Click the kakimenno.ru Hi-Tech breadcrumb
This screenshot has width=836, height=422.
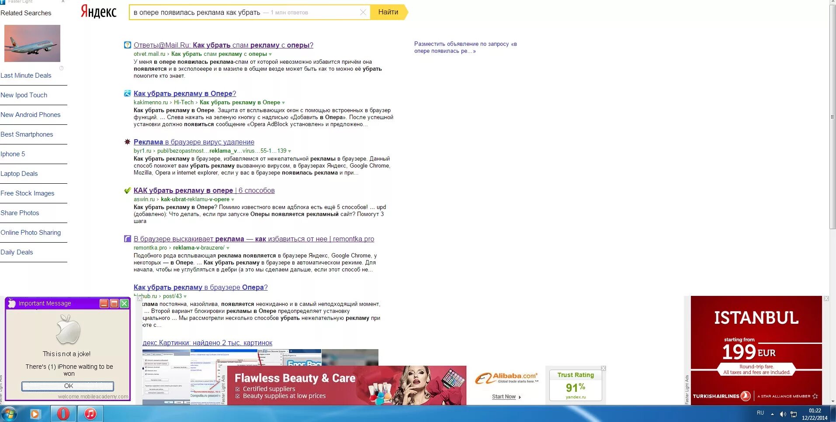[184, 103]
